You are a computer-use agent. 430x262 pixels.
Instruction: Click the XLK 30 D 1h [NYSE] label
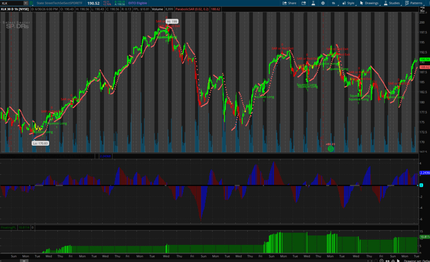(15, 9)
